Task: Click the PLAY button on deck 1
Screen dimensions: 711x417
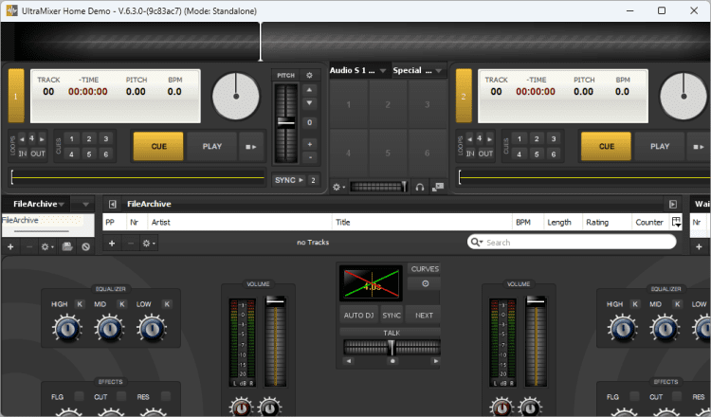Action: point(211,146)
